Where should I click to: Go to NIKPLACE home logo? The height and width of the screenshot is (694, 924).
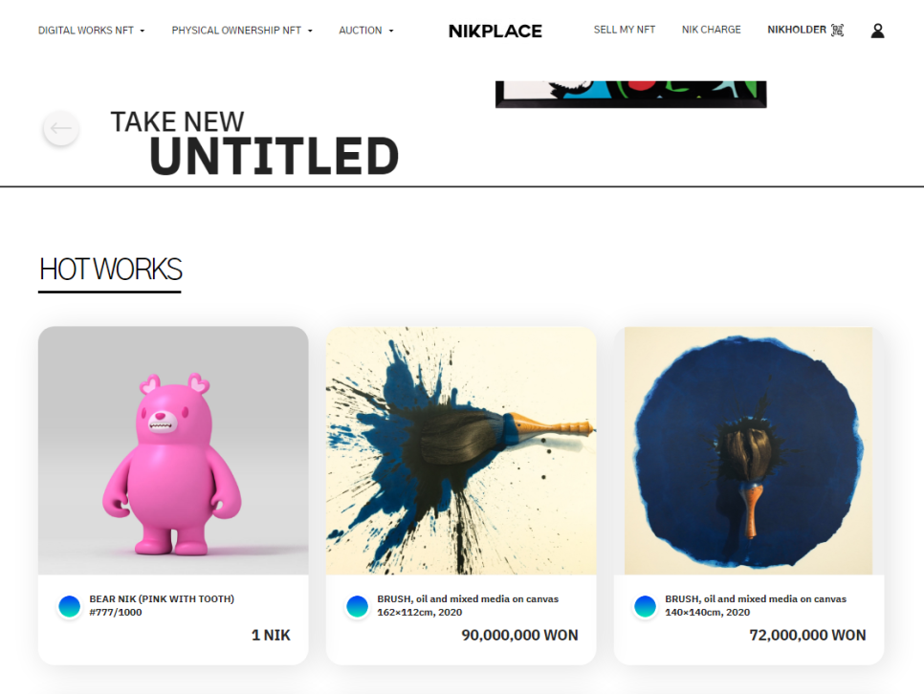pos(495,31)
